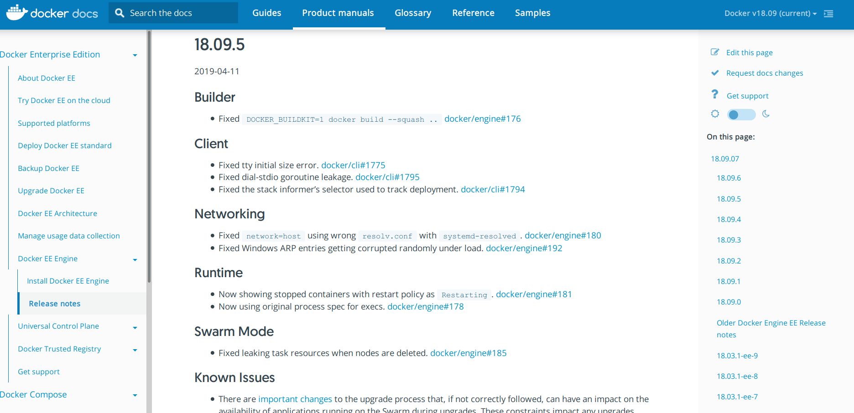
Task: Click the search magnifier icon
Action: (x=120, y=13)
